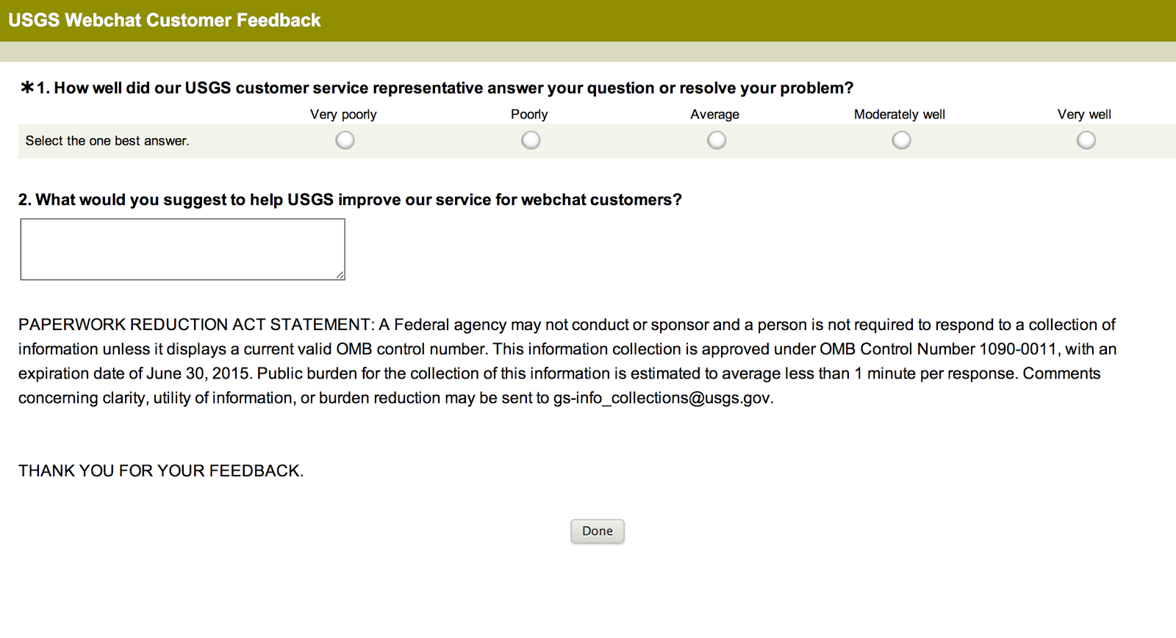
Task: Click the gs-info_collections@usgs.gov email address
Action: click(661, 398)
